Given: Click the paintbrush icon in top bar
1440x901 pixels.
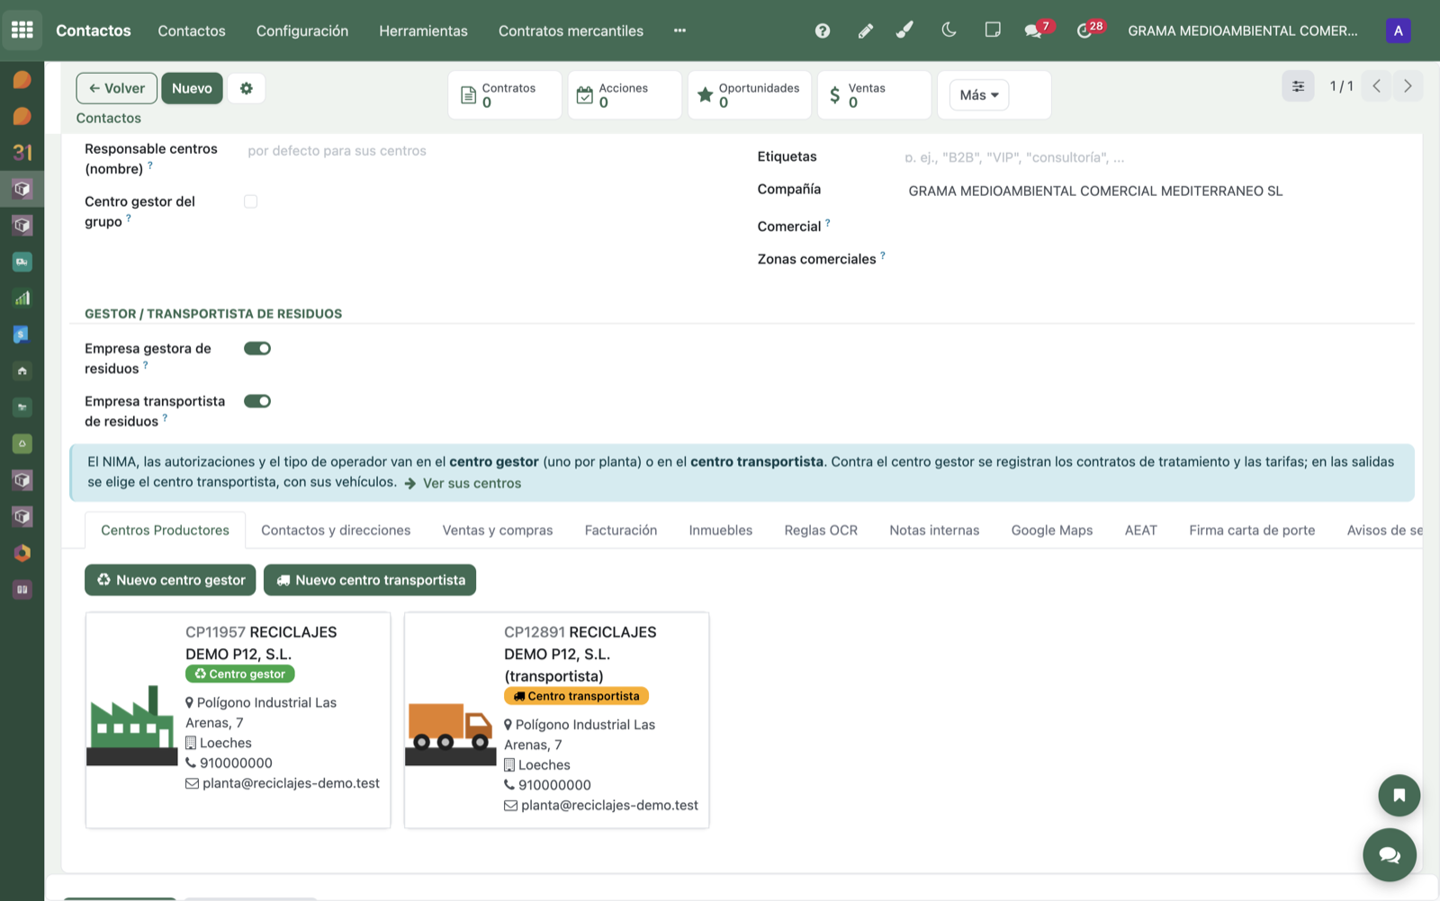Looking at the screenshot, I should pyautogui.click(x=905, y=31).
